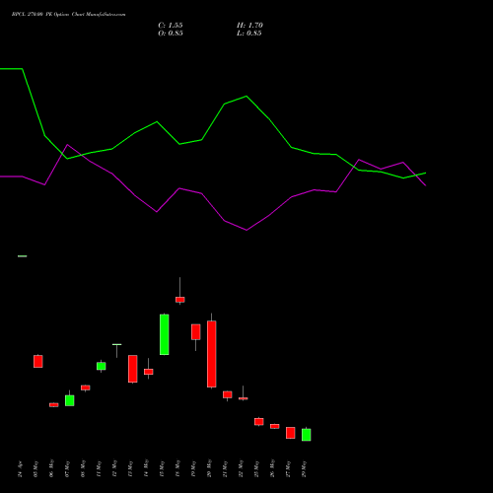The image size is (493, 493).
Task: Select the high value H: 1.70
Action: click(x=249, y=26)
